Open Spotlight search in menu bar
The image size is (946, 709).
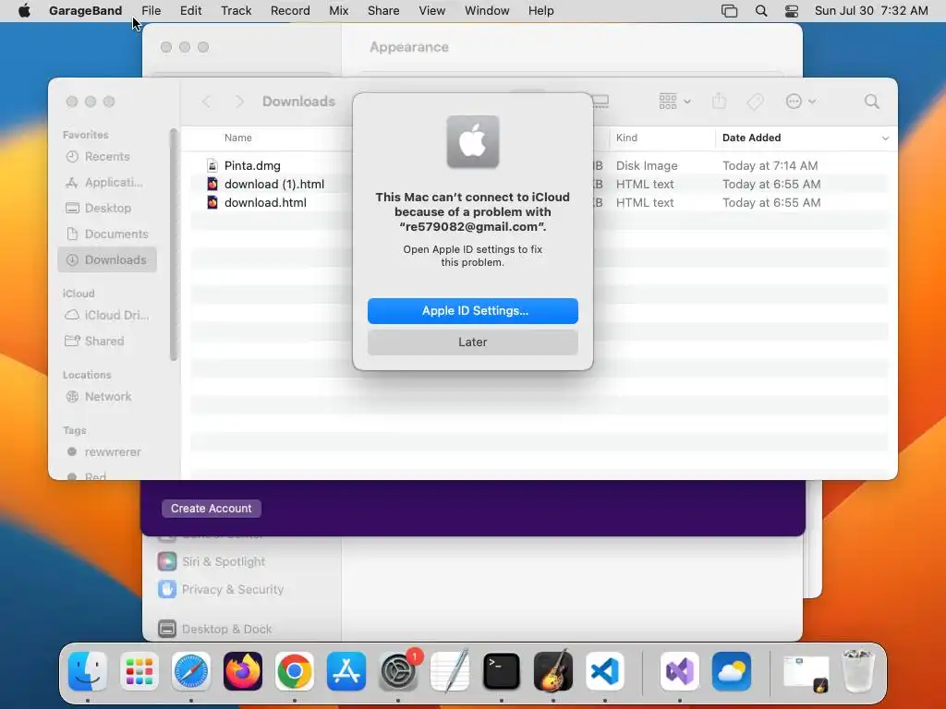tap(761, 11)
